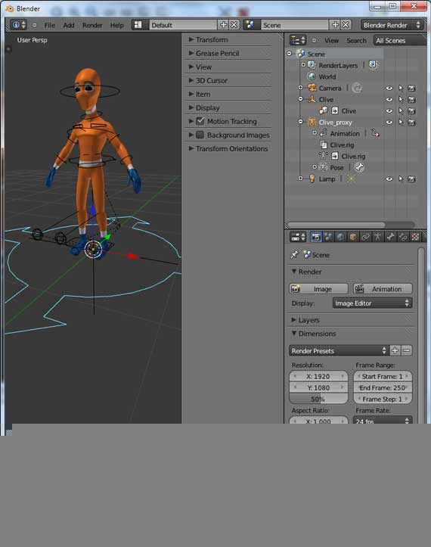The height and width of the screenshot is (547, 431).
Task: Open the Blender Render engine dropdown
Action: coord(392,25)
